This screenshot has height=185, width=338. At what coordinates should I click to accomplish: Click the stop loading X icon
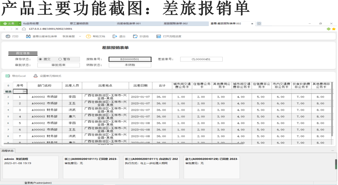click(17, 29)
